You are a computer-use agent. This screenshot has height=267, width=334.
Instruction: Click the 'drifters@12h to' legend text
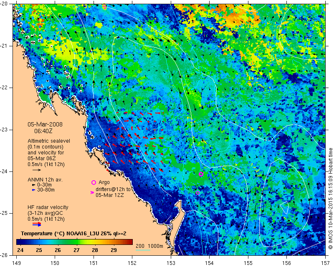coord(113,189)
